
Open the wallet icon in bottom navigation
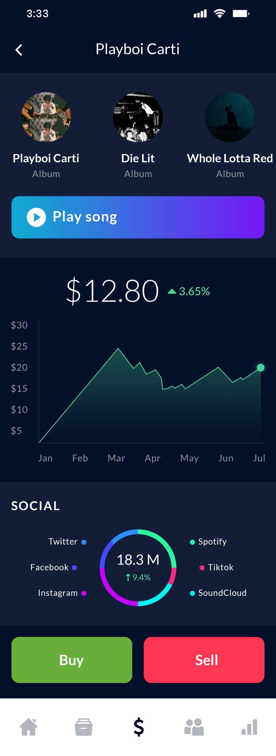(x=84, y=727)
